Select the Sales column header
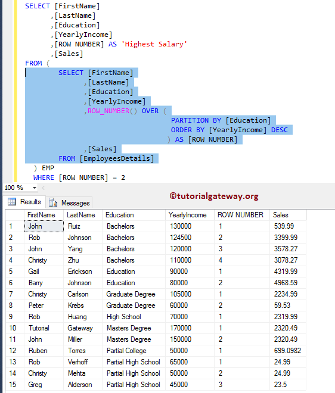 288,215
